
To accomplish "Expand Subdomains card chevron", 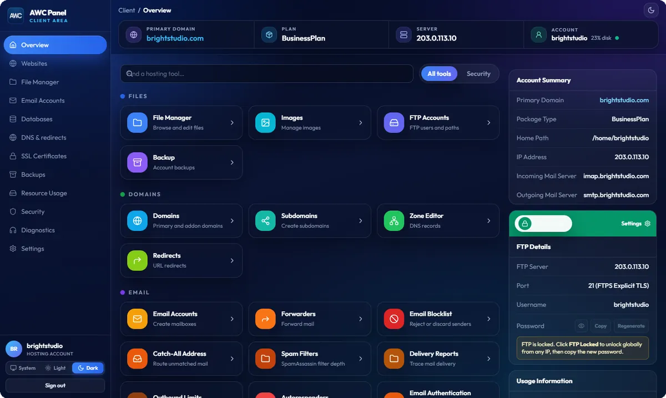I will 360,221.
